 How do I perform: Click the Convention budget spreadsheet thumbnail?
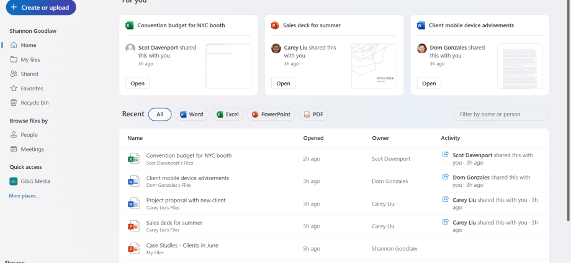tap(228, 66)
